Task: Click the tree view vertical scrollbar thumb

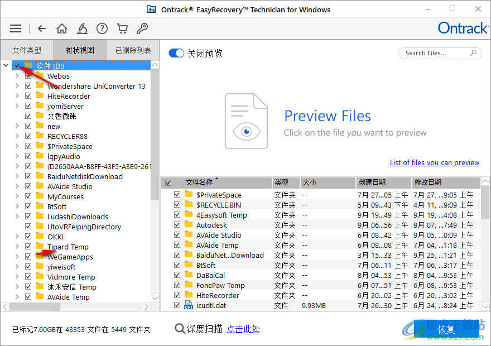Action: click(x=155, y=134)
